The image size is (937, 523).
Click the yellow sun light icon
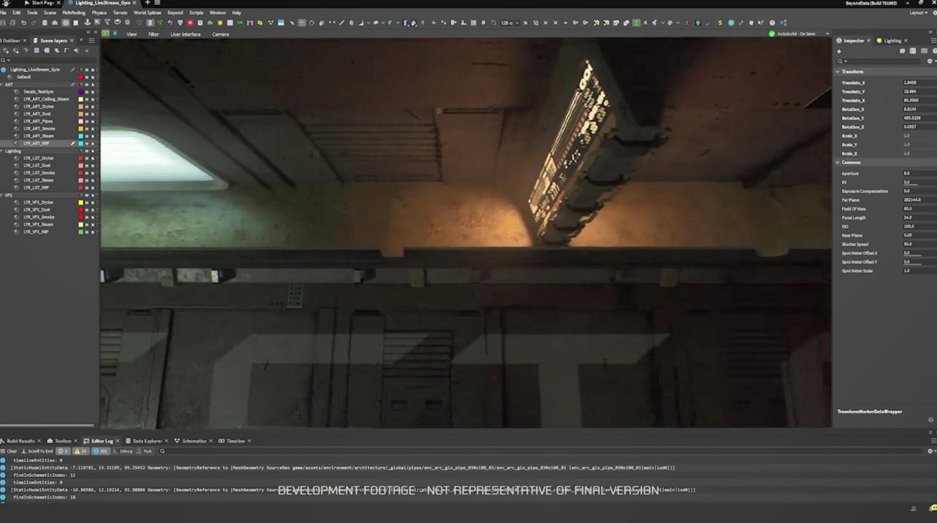pyautogui.click(x=220, y=23)
